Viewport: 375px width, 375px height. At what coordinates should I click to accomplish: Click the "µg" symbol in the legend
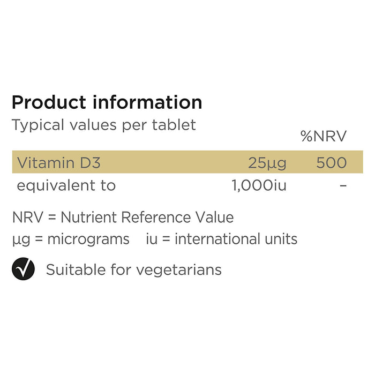pos(18,239)
